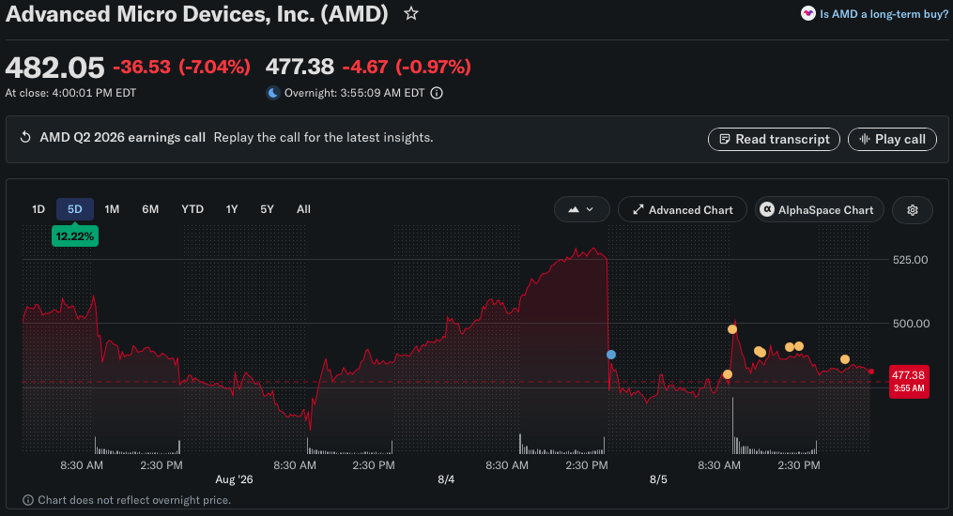The height and width of the screenshot is (516, 953).
Task: Click the overnight moon icon
Action: (273, 93)
